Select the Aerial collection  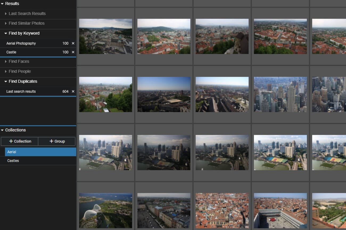click(40, 152)
